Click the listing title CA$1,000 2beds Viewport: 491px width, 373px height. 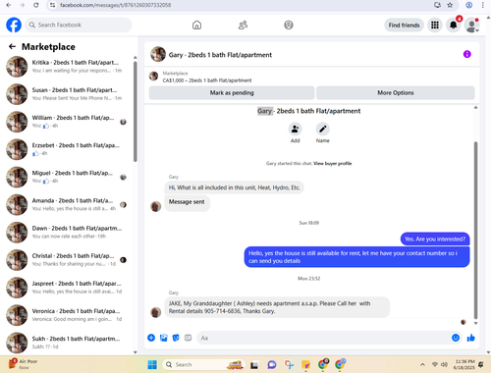click(x=207, y=80)
